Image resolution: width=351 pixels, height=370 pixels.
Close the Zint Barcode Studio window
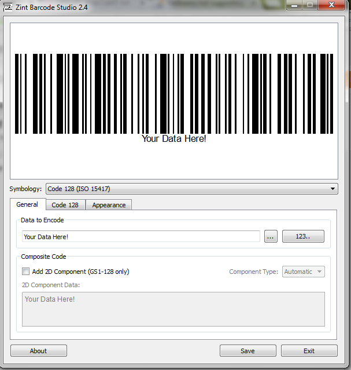pos(331,5)
